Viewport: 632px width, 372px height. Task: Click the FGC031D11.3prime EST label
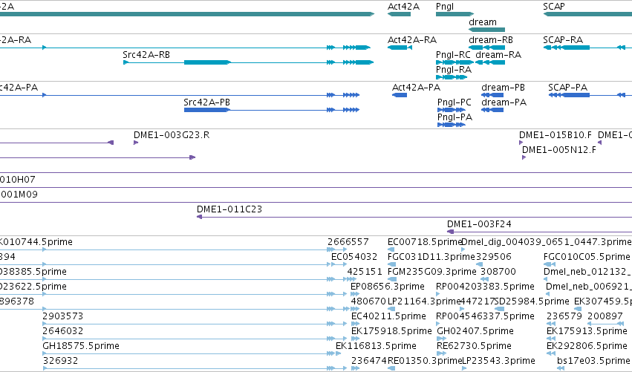click(x=431, y=257)
